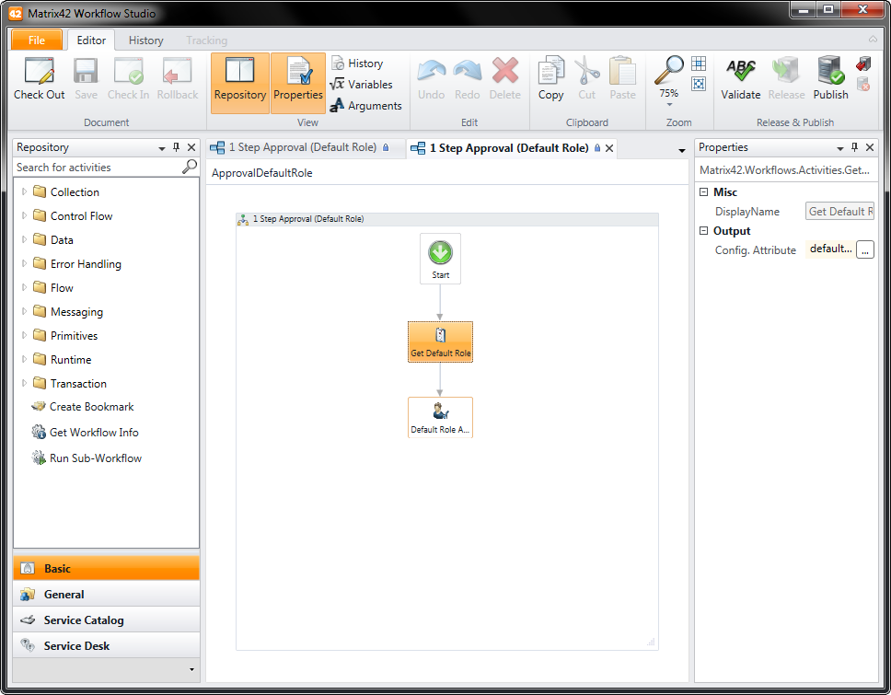Publish the workflow

click(831, 78)
